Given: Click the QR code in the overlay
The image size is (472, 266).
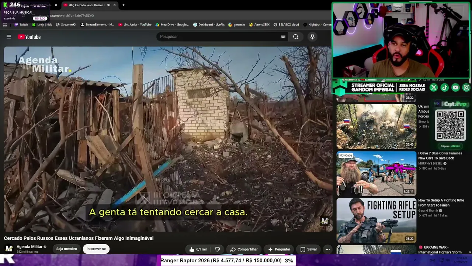Looking at the screenshot, I should (450, 125).
